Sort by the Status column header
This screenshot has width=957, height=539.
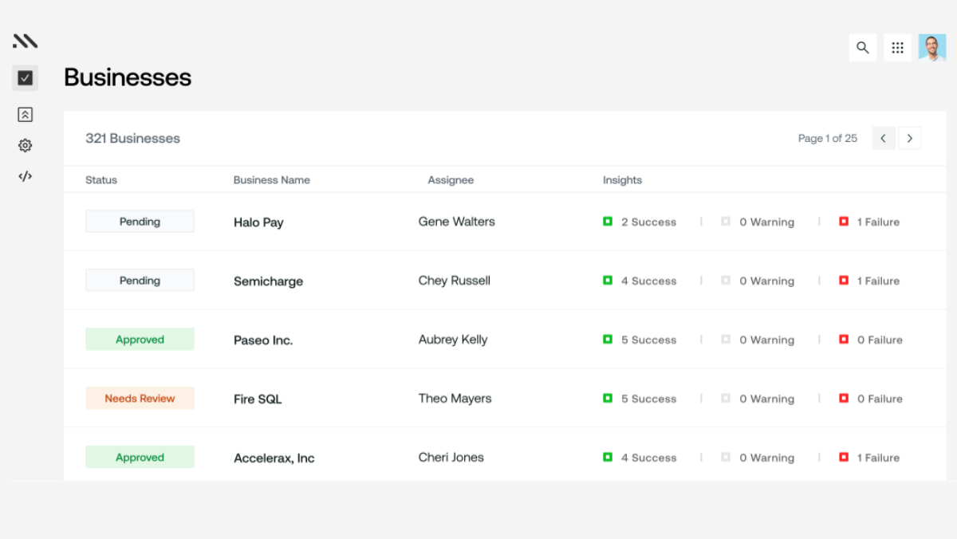pos(101,179)
